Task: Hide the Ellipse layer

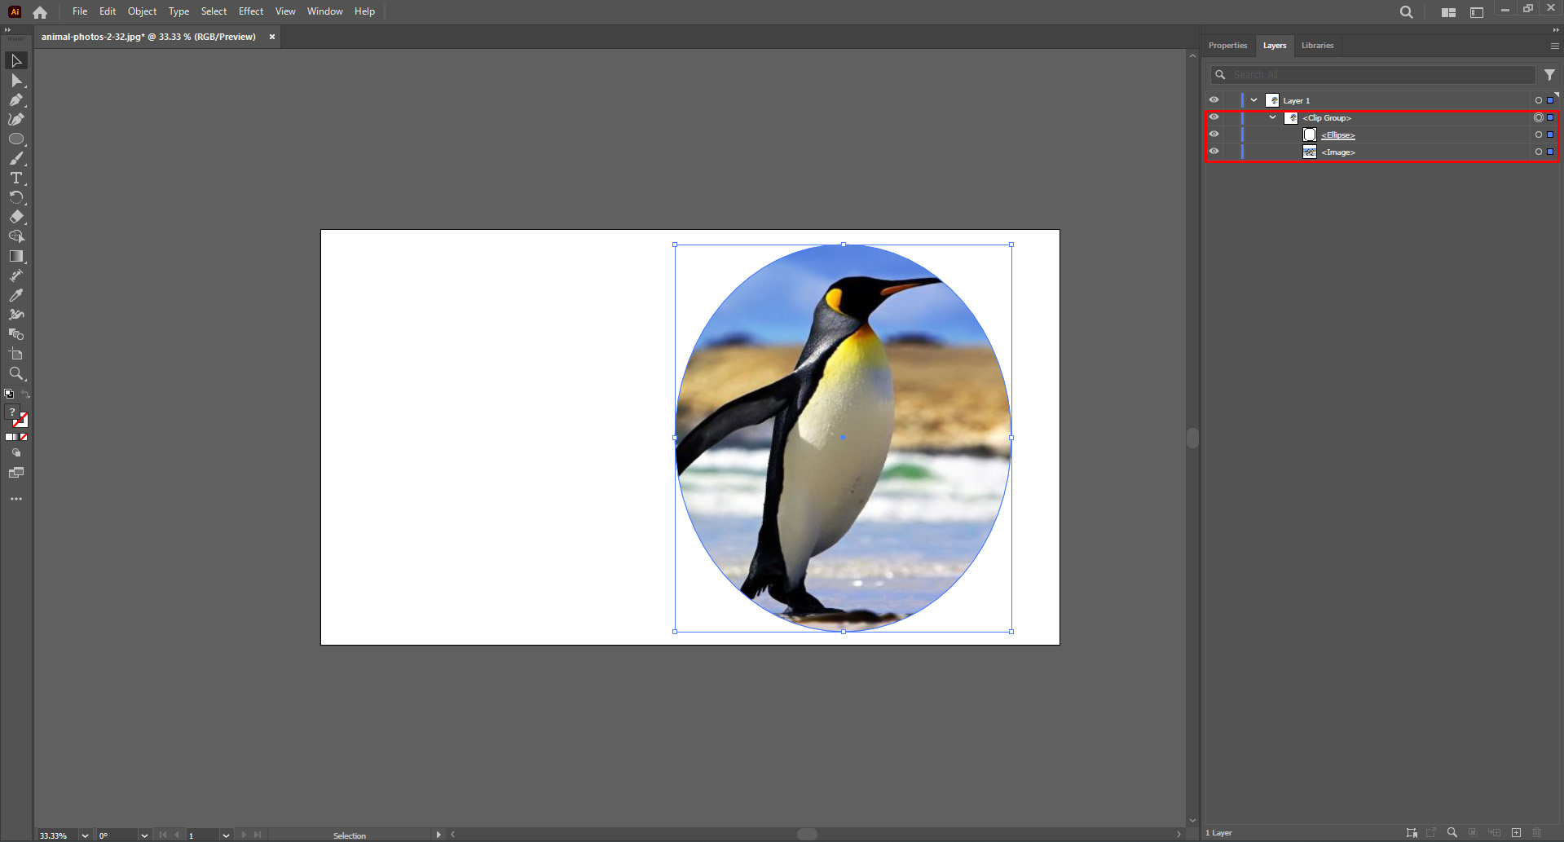Action: pyautogui.click(x=1214, y=134)
